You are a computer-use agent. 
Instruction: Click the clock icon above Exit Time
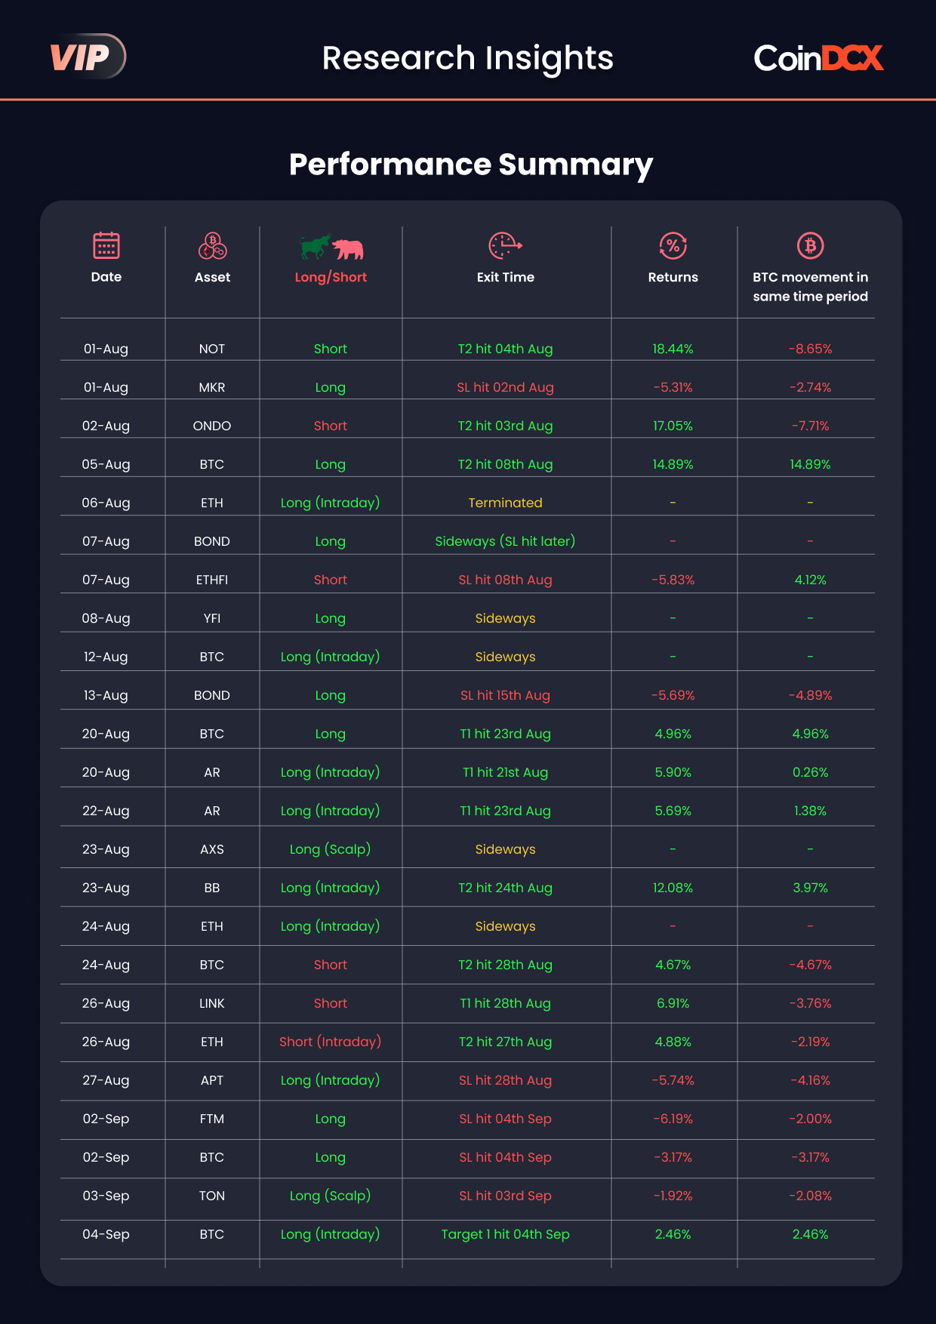pyautogui.click(x=506, y=245)
